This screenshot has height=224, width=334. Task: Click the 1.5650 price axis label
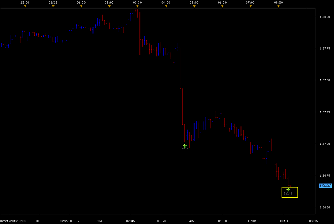click(x=324, y=207)
